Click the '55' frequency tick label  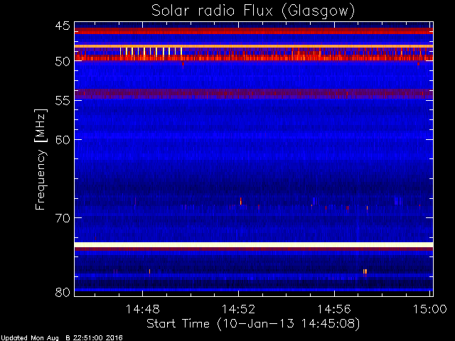[x=63, y=101]
